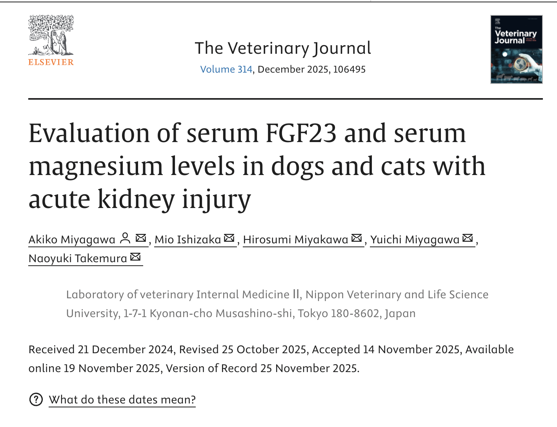Click the envelope icon after Hirosumi Miyakawa
Viewport: 557px width, 427px height.
click(357, 238)
